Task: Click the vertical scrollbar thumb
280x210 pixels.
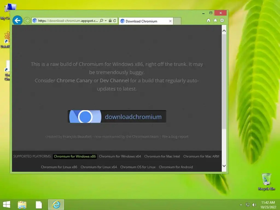Action: tap(224, 81)
